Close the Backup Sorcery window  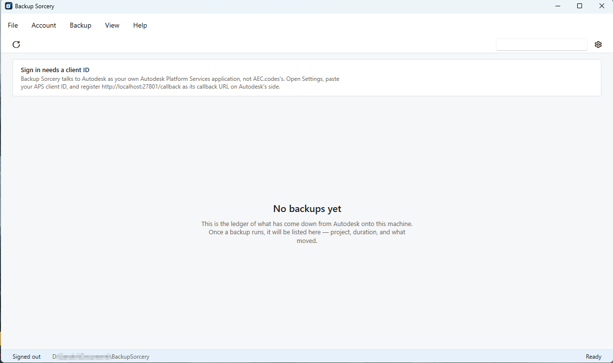[602, 6]
